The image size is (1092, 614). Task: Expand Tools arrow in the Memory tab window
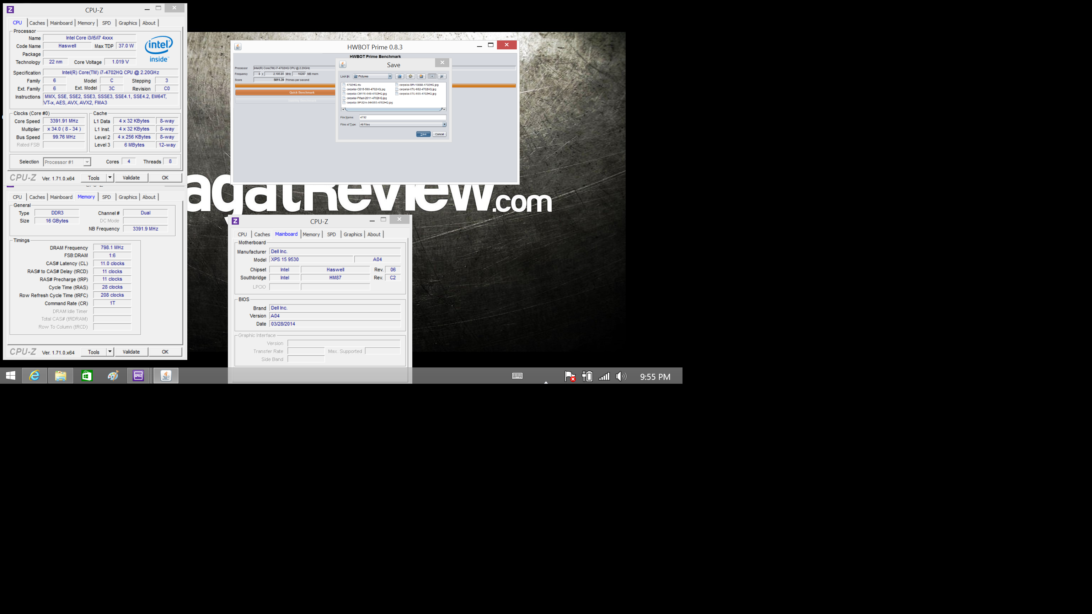[110, 352]
